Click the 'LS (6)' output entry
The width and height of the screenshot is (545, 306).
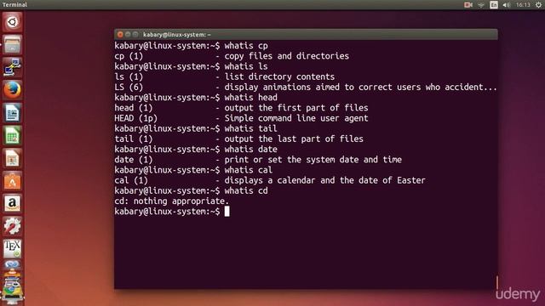click(129, 87)
